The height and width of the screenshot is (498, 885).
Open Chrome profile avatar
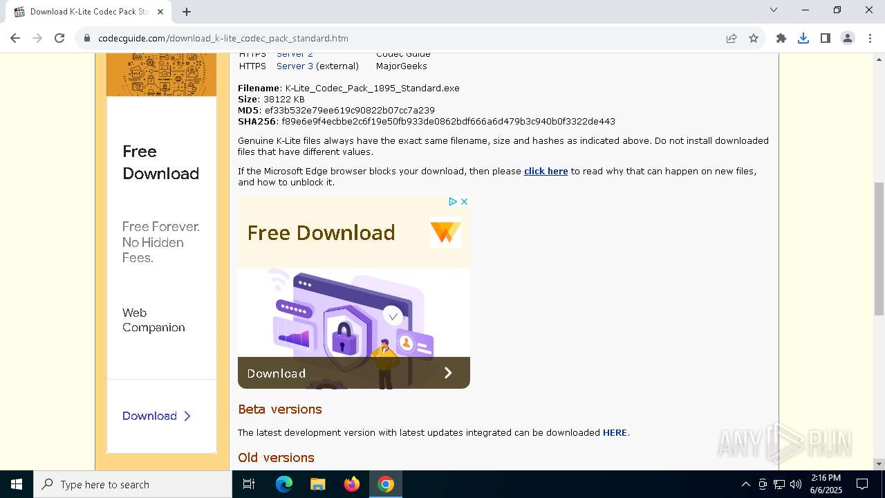(848, 38)
